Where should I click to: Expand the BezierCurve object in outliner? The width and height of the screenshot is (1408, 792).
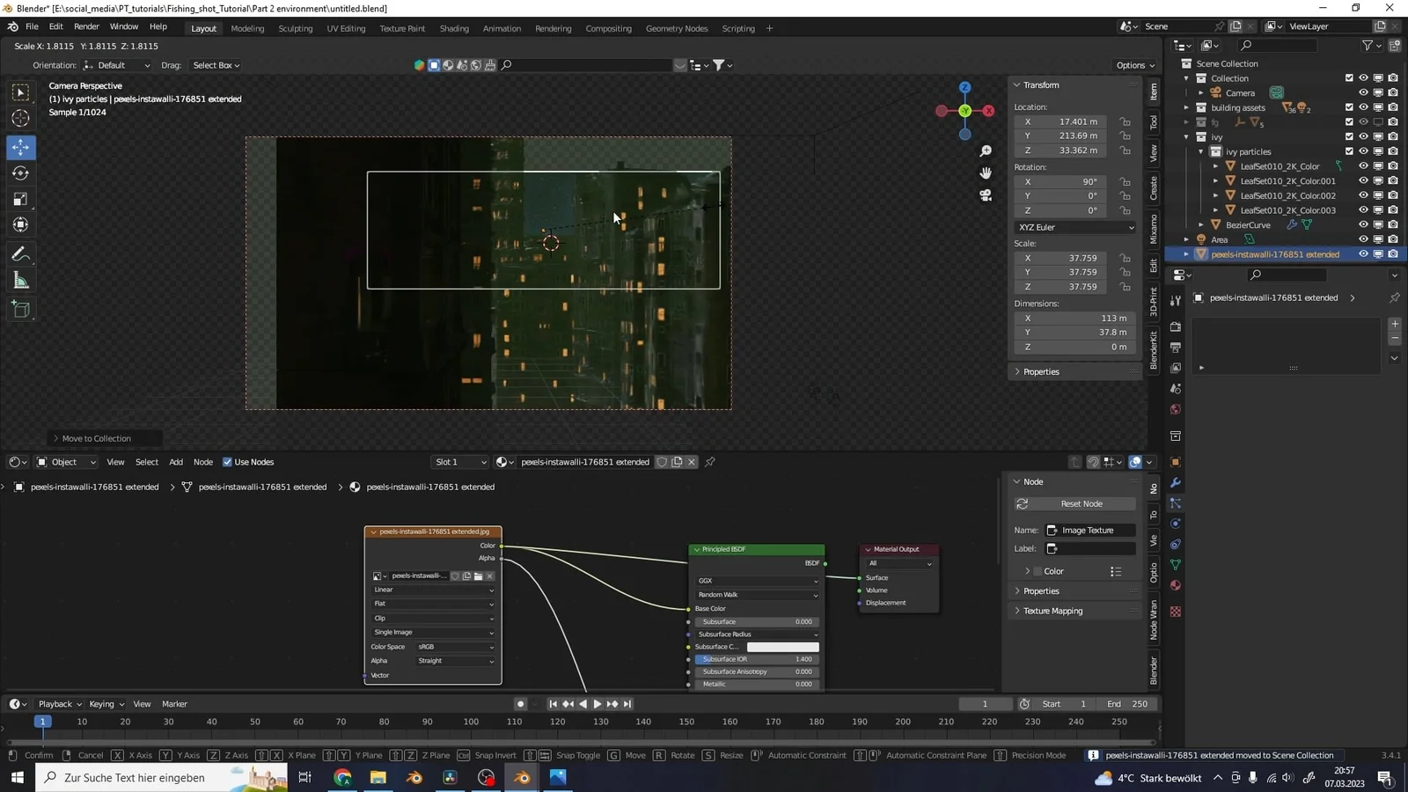(1200, 224)
